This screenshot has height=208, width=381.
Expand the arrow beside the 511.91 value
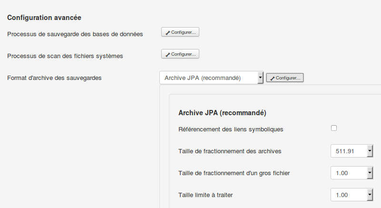(370, 151)
